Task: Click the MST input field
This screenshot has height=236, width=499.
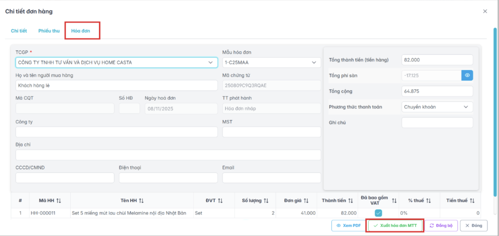Action: pos(272,132)
